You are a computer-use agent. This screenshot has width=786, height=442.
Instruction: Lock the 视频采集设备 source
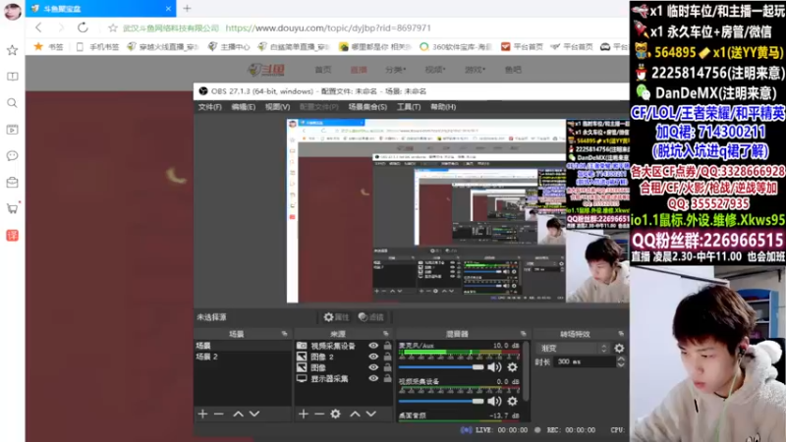click(x=387, y=346)
